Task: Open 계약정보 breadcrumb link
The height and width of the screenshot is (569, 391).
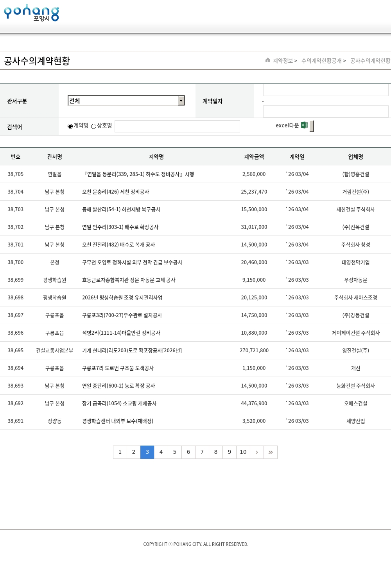Action: (283, 61)
